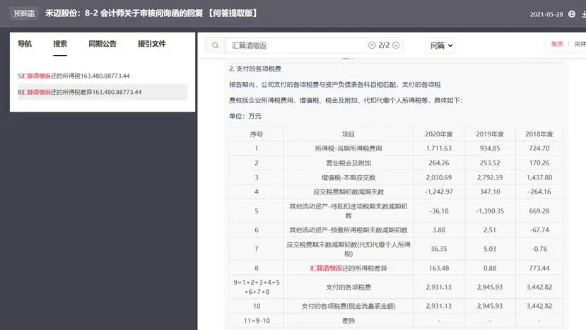Click the 单位: 万元 line
Image resolution: width=586 pixels, height=330 pixels.
pos(245,116)
